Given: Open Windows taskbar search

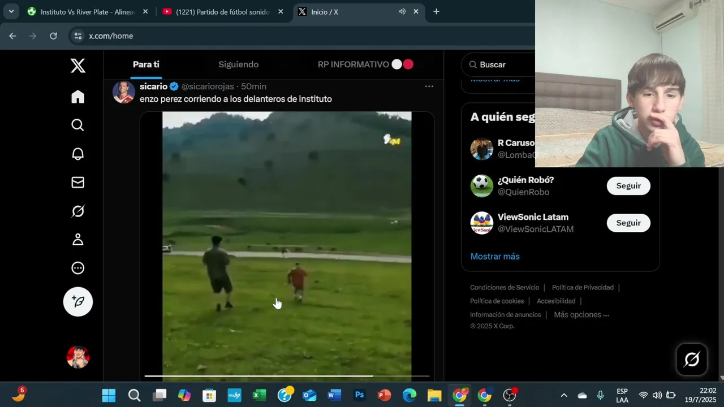Looking at the screenshot, I should pyautogui.click(x=134, y=395).
